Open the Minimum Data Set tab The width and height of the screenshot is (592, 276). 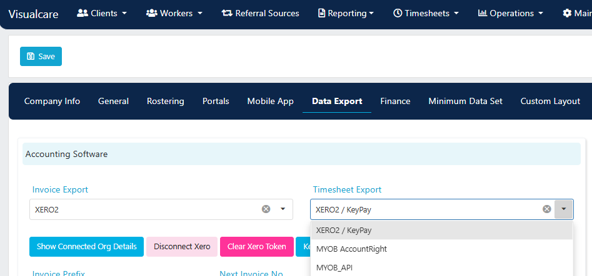466,102
